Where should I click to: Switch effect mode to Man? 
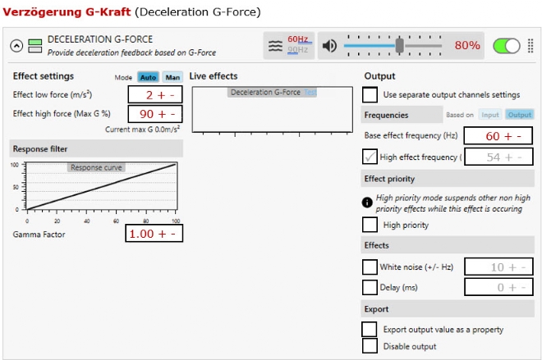[172, 77]
